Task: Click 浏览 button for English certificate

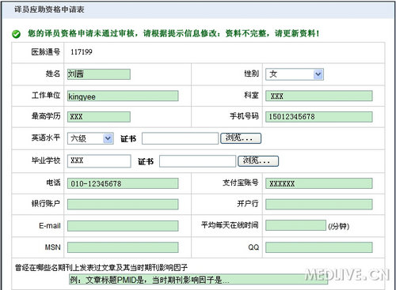Action: 241,138
